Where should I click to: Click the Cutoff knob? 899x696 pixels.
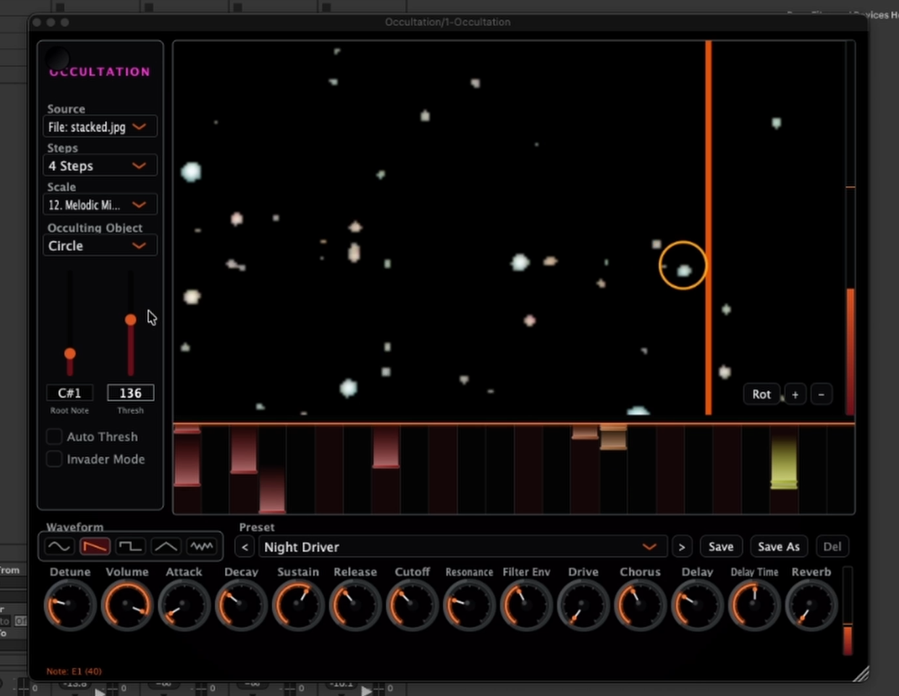tap(412, 605)
